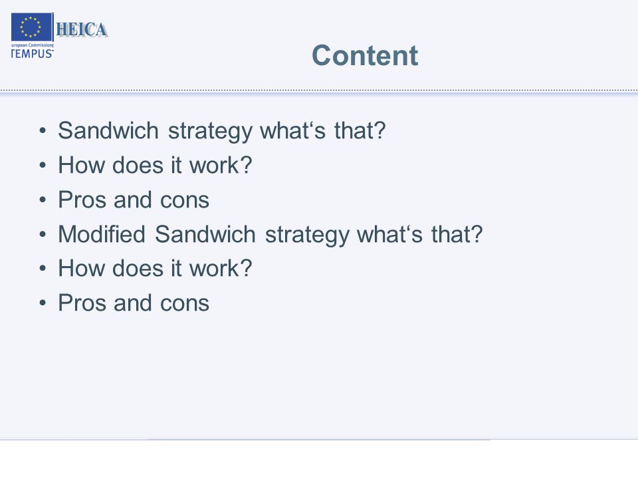638x479 pixels.
Task: Click the EU flag logo
Action: click(x=31, y=27)
